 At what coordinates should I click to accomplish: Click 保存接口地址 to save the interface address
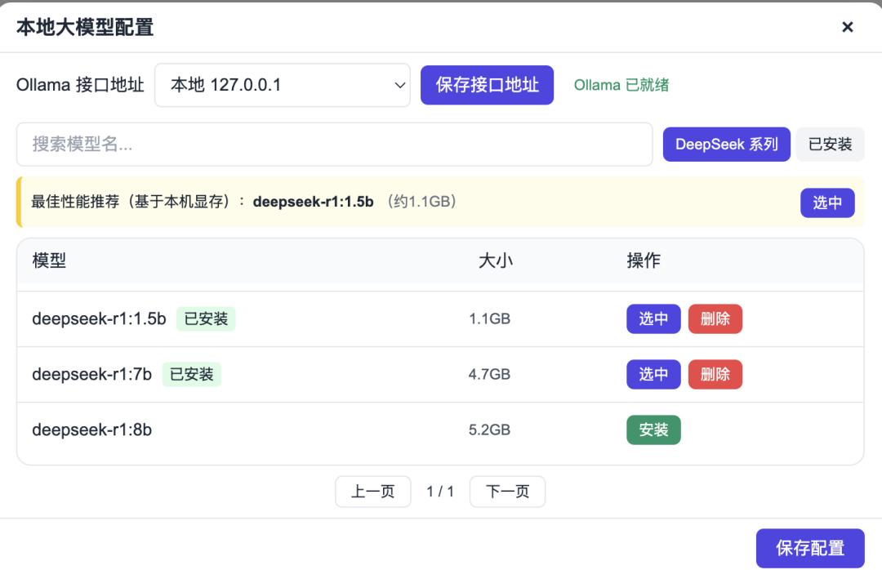[487, 84]
